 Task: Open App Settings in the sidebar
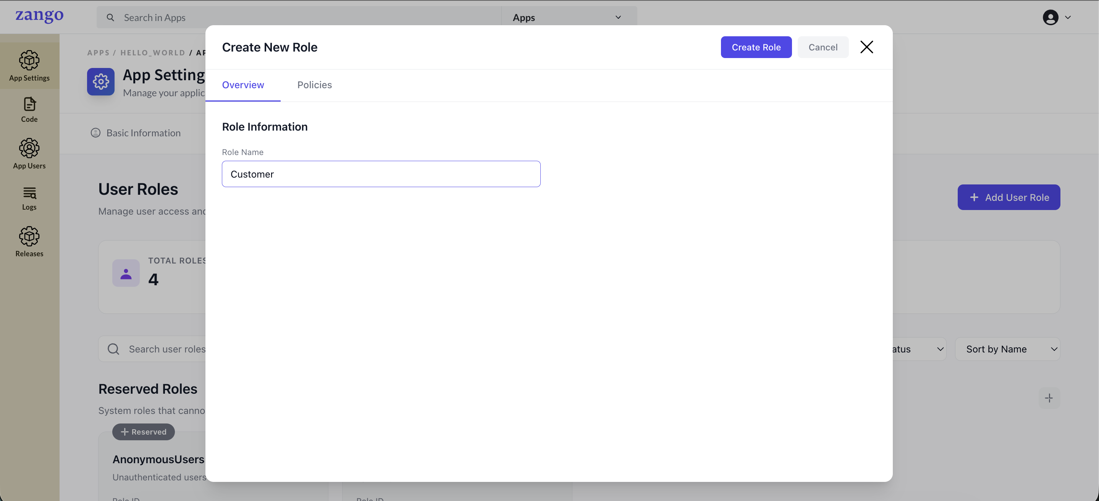click(29, 66)
